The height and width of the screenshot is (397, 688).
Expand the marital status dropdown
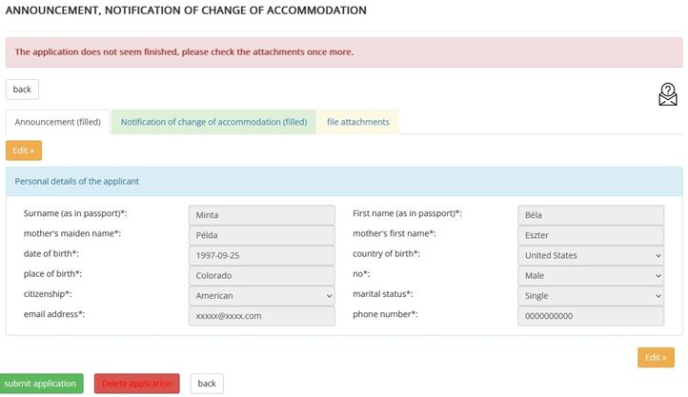(591, 296)
